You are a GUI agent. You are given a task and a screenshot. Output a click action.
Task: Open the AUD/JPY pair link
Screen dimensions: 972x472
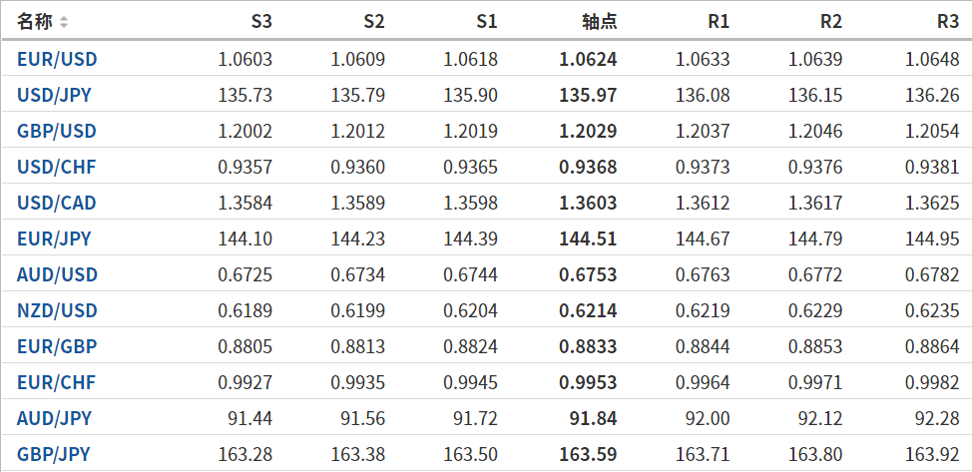click(x=54, y=418)
